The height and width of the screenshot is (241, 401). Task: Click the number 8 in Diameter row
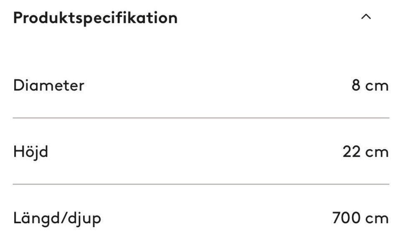(356, 85)
